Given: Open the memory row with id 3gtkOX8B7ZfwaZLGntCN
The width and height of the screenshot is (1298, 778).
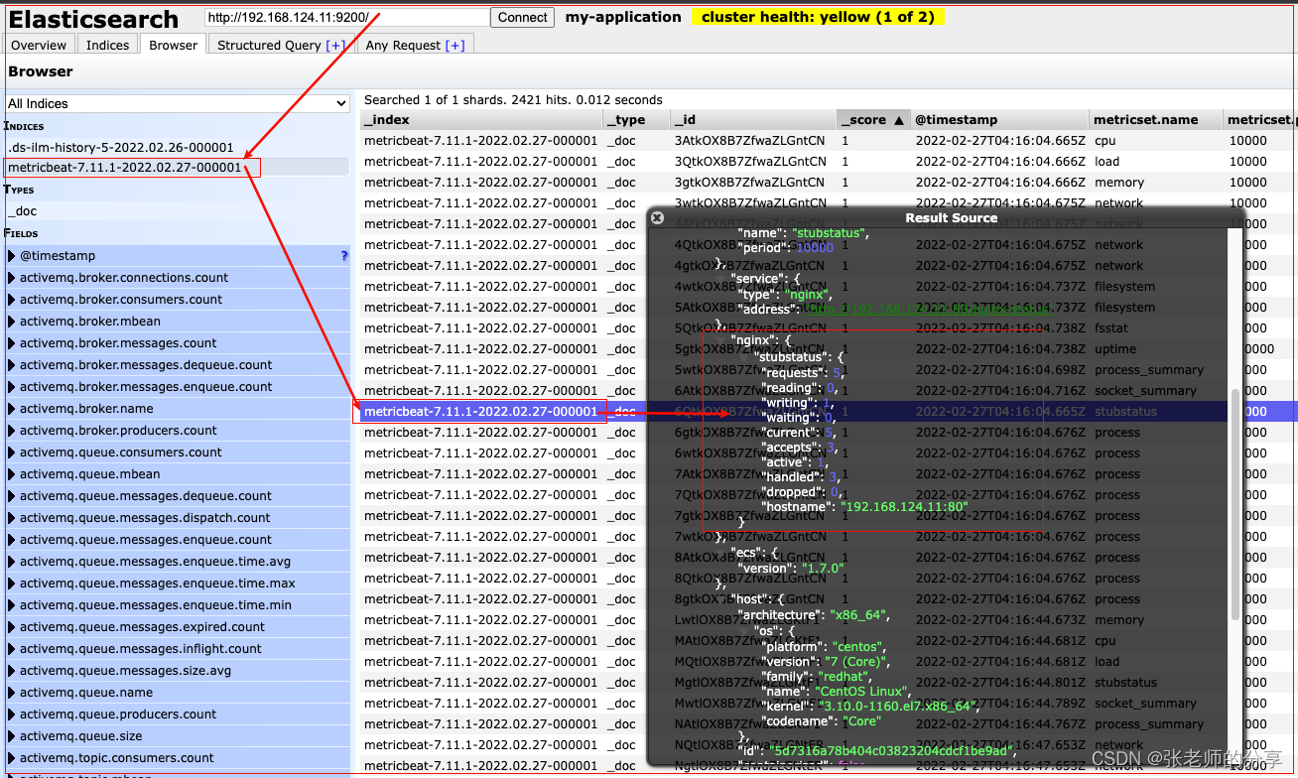Looking at the screenshot, I should (829, 183).
